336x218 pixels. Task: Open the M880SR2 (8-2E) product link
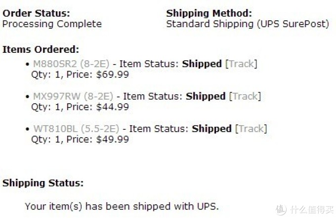point(71,64)
